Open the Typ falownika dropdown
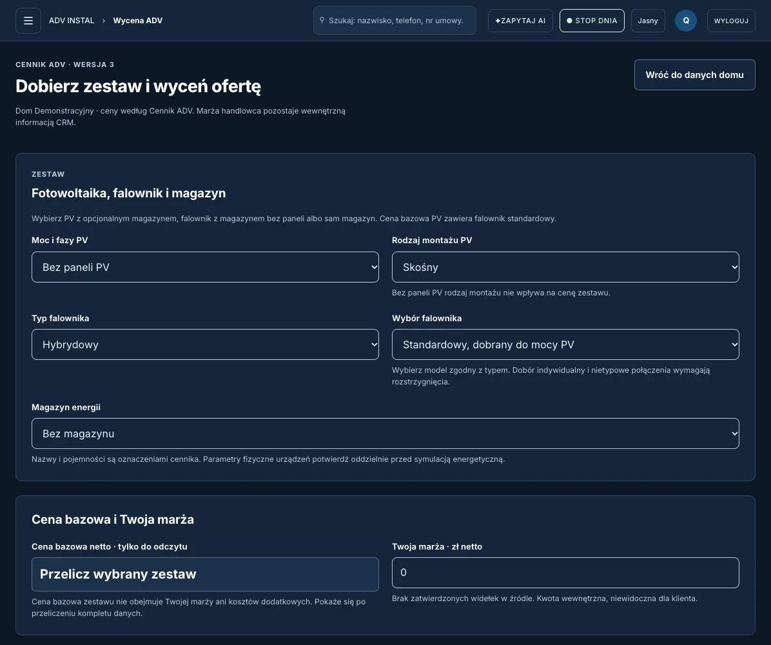The height and width of the screenshot is (645, 771). (205, 344)
